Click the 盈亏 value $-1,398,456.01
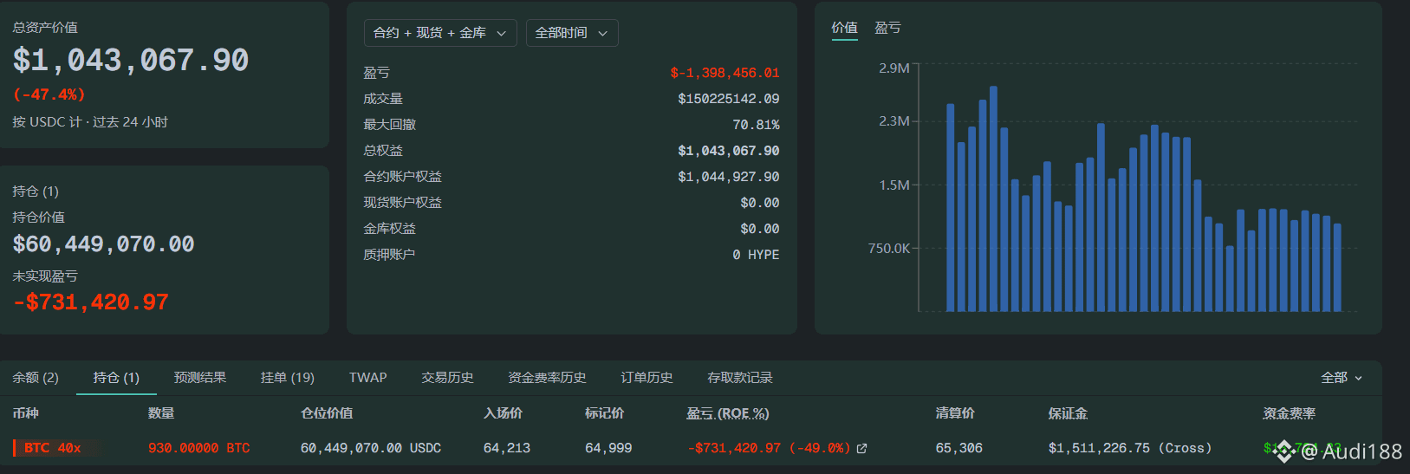Screen dimensions: 1410x474 click(x=724, y=73)
